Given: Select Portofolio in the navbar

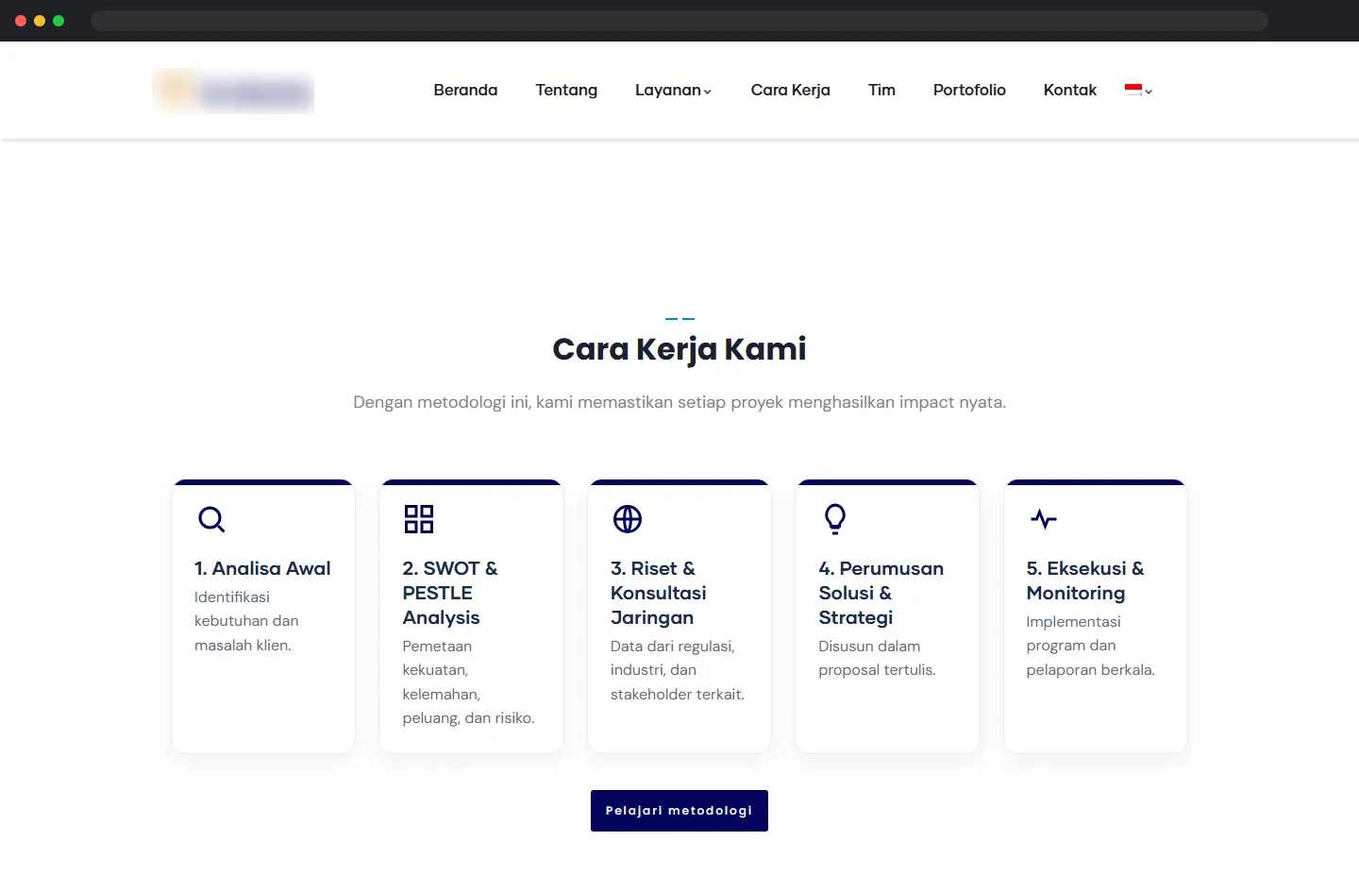Looking at the screenshot, I should (969, 90).
